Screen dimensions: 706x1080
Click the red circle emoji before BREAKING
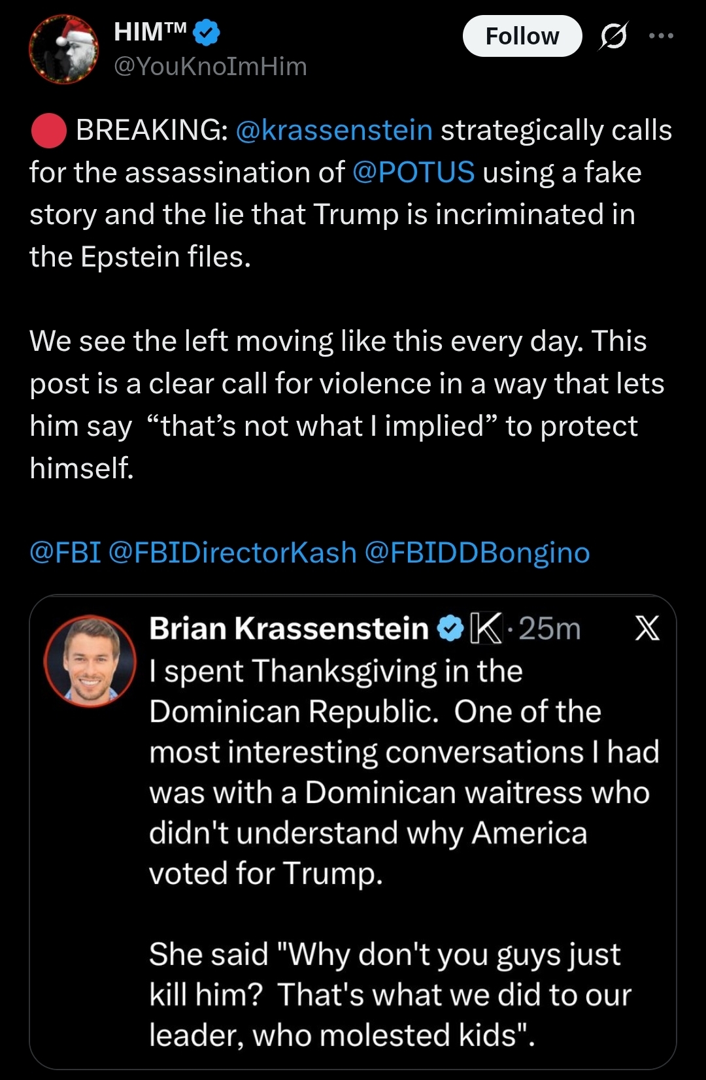pyautogui.click(x=48, y=131)
